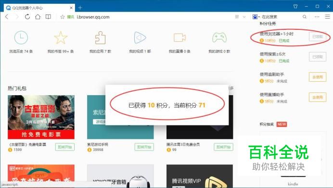The width and height of the screenshot is (333, 188).
Task: Click the 我的游戏 0 款 label
Action: 219,51
